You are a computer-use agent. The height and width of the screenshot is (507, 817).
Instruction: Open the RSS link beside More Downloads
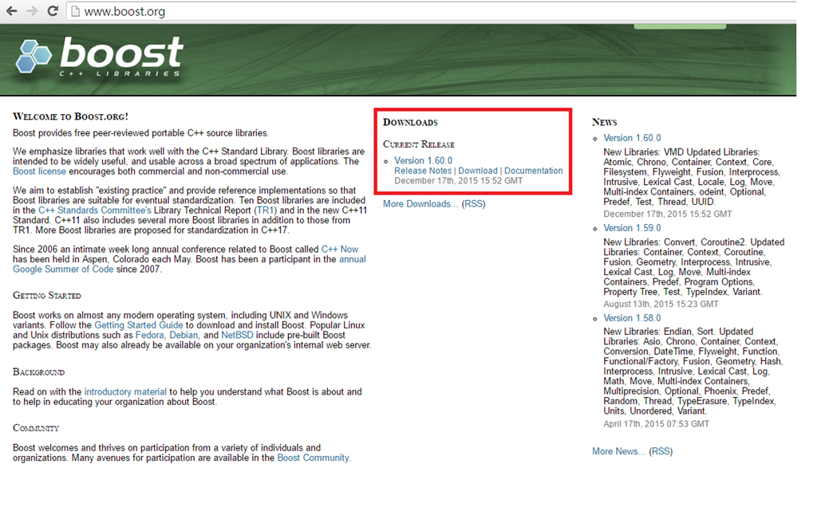[x=474, y=204]
